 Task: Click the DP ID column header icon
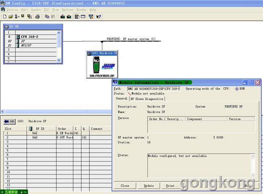(x=31, y=129)
